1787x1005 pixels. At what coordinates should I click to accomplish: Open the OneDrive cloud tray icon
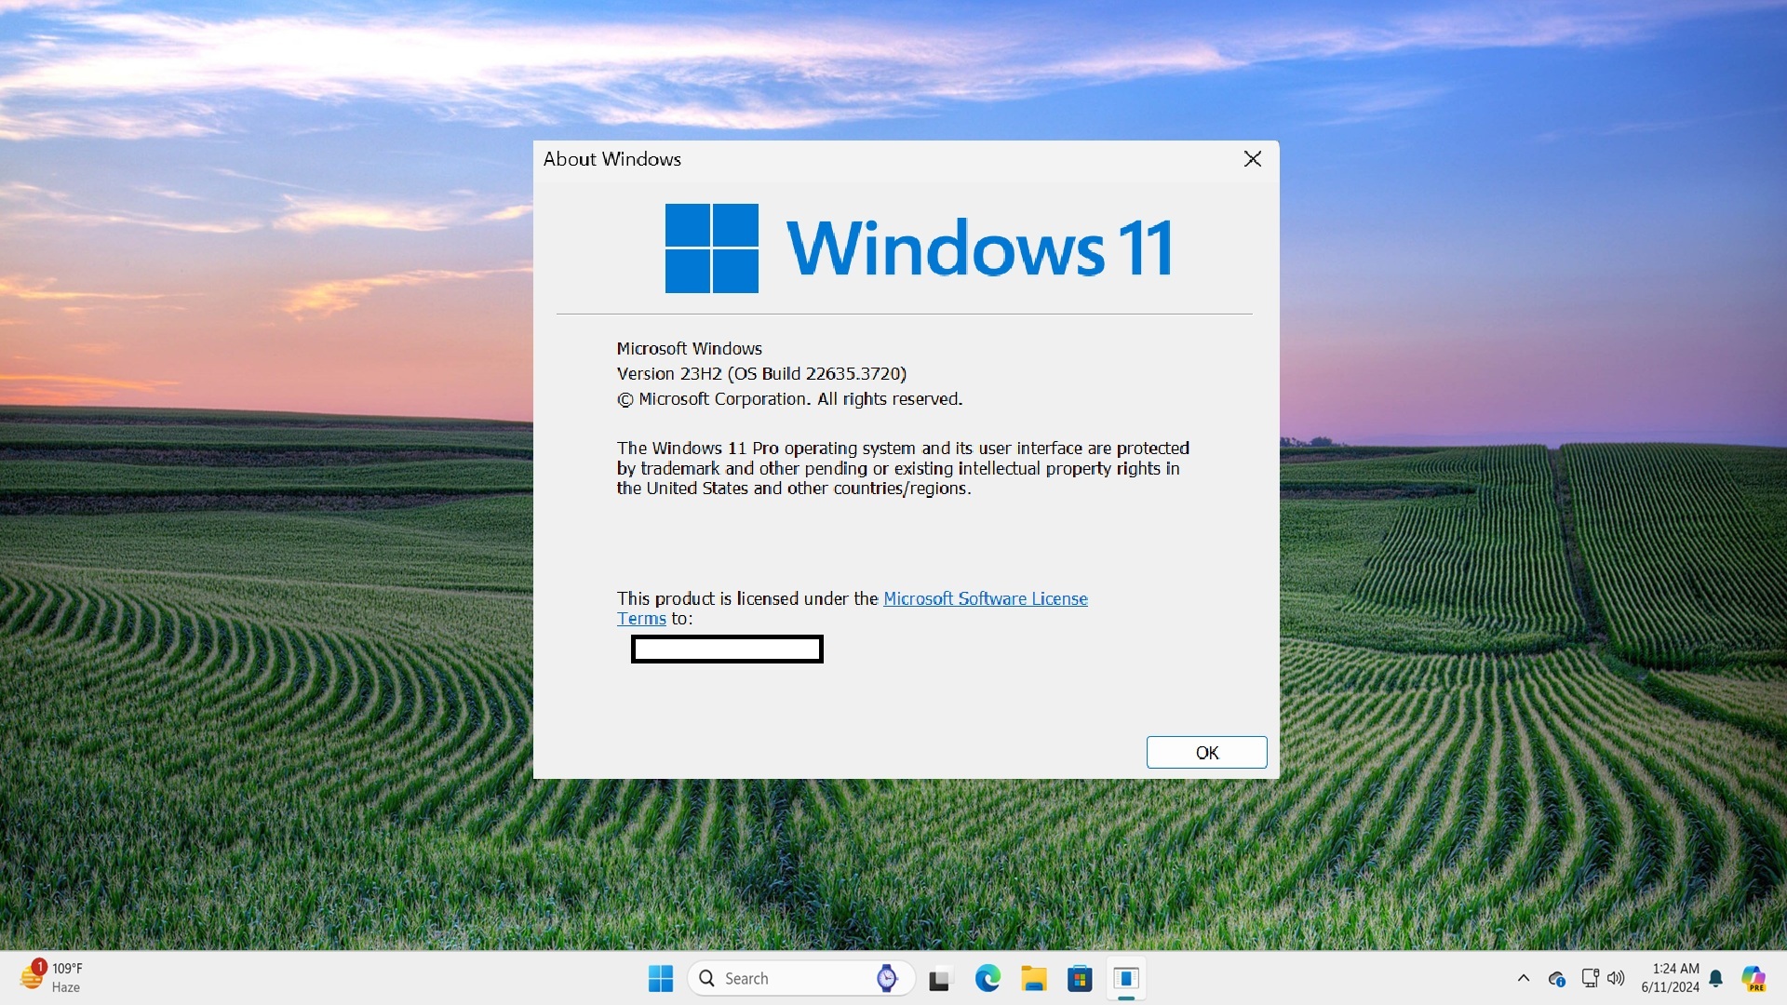1556,979
